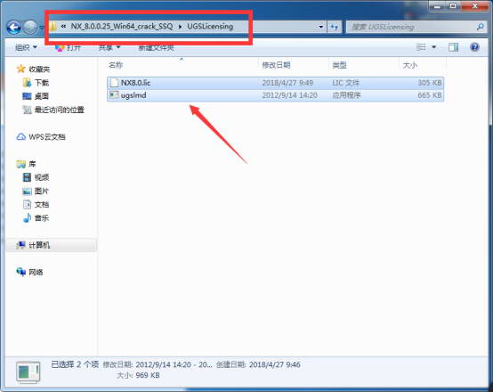Click the refresh button beside address bar

point(335,27)
